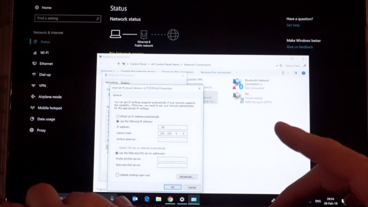The height and width of the screenshot is (207, 368).
Task: Click the ENG language indicator in system tray
Action: point(318,201)
